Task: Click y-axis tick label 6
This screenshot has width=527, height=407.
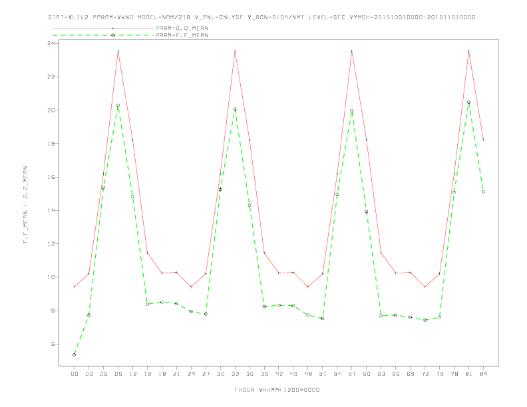Action: point(53,344)
